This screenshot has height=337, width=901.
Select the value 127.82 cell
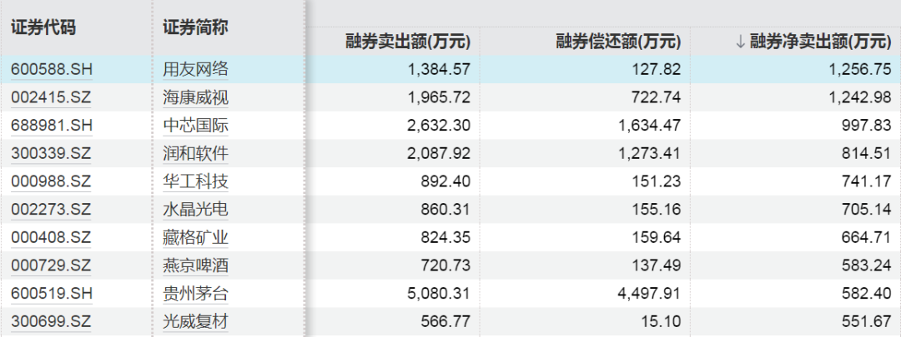pos(656,69)
